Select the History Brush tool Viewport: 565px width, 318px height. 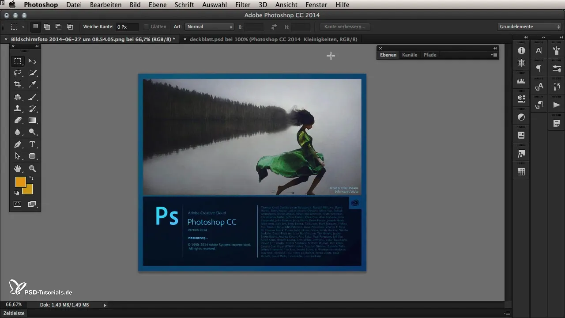pos(32,108)
